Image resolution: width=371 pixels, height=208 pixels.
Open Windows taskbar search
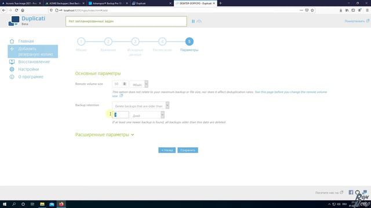click(x=14, y=204)
